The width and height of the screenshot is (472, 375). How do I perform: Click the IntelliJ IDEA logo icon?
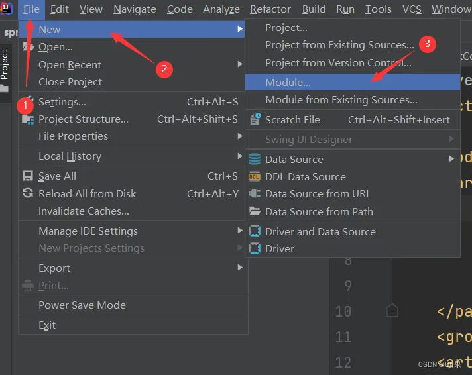(7, 8)
